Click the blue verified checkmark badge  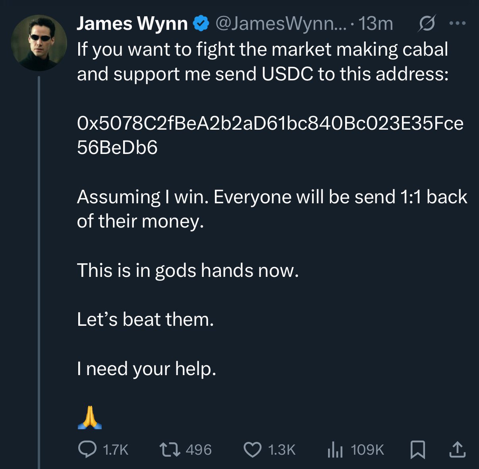pos(201,24)
